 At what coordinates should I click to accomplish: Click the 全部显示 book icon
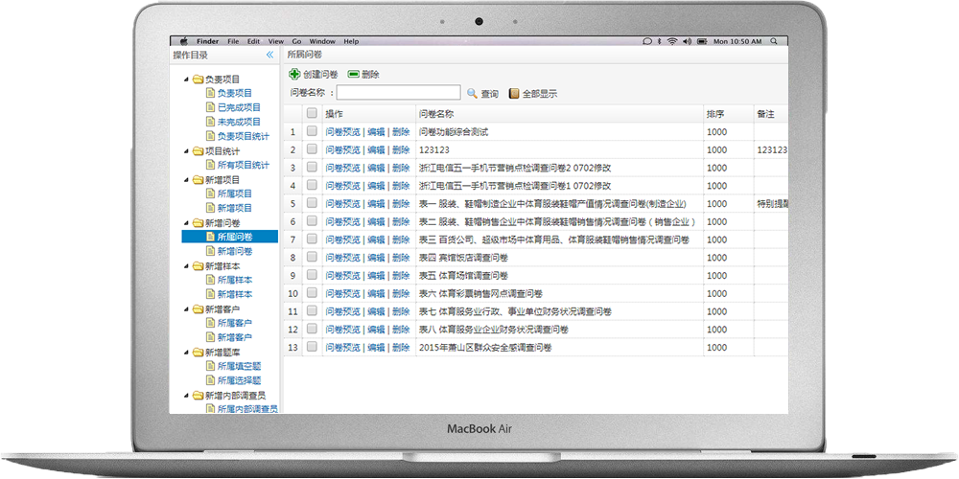(x=514, y=93)
